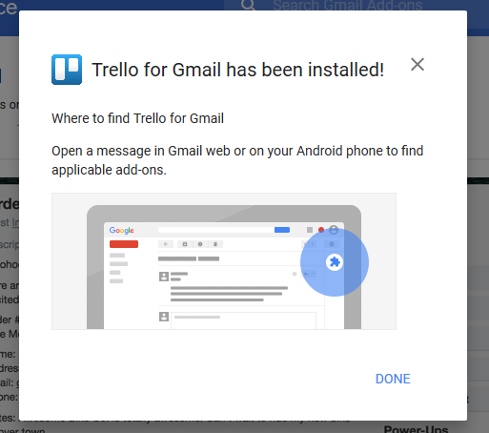Click the Power-Ups heading behind the dialog
The height and width of the screenshot is (433, 489).
click(416, 429)
